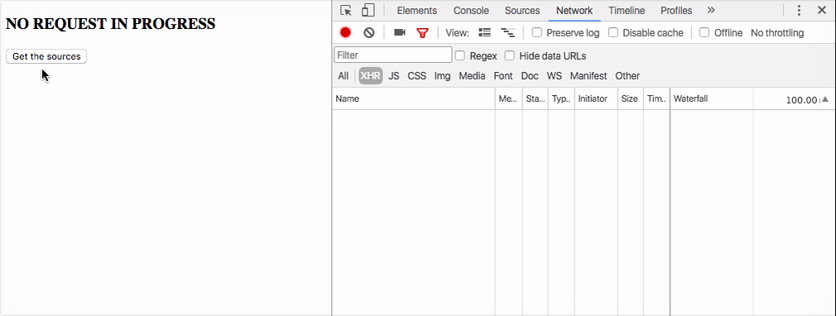Check the Hide data URLs checkbox
Image resolution: width=836 pixels, height=316 pixels.
510,55
